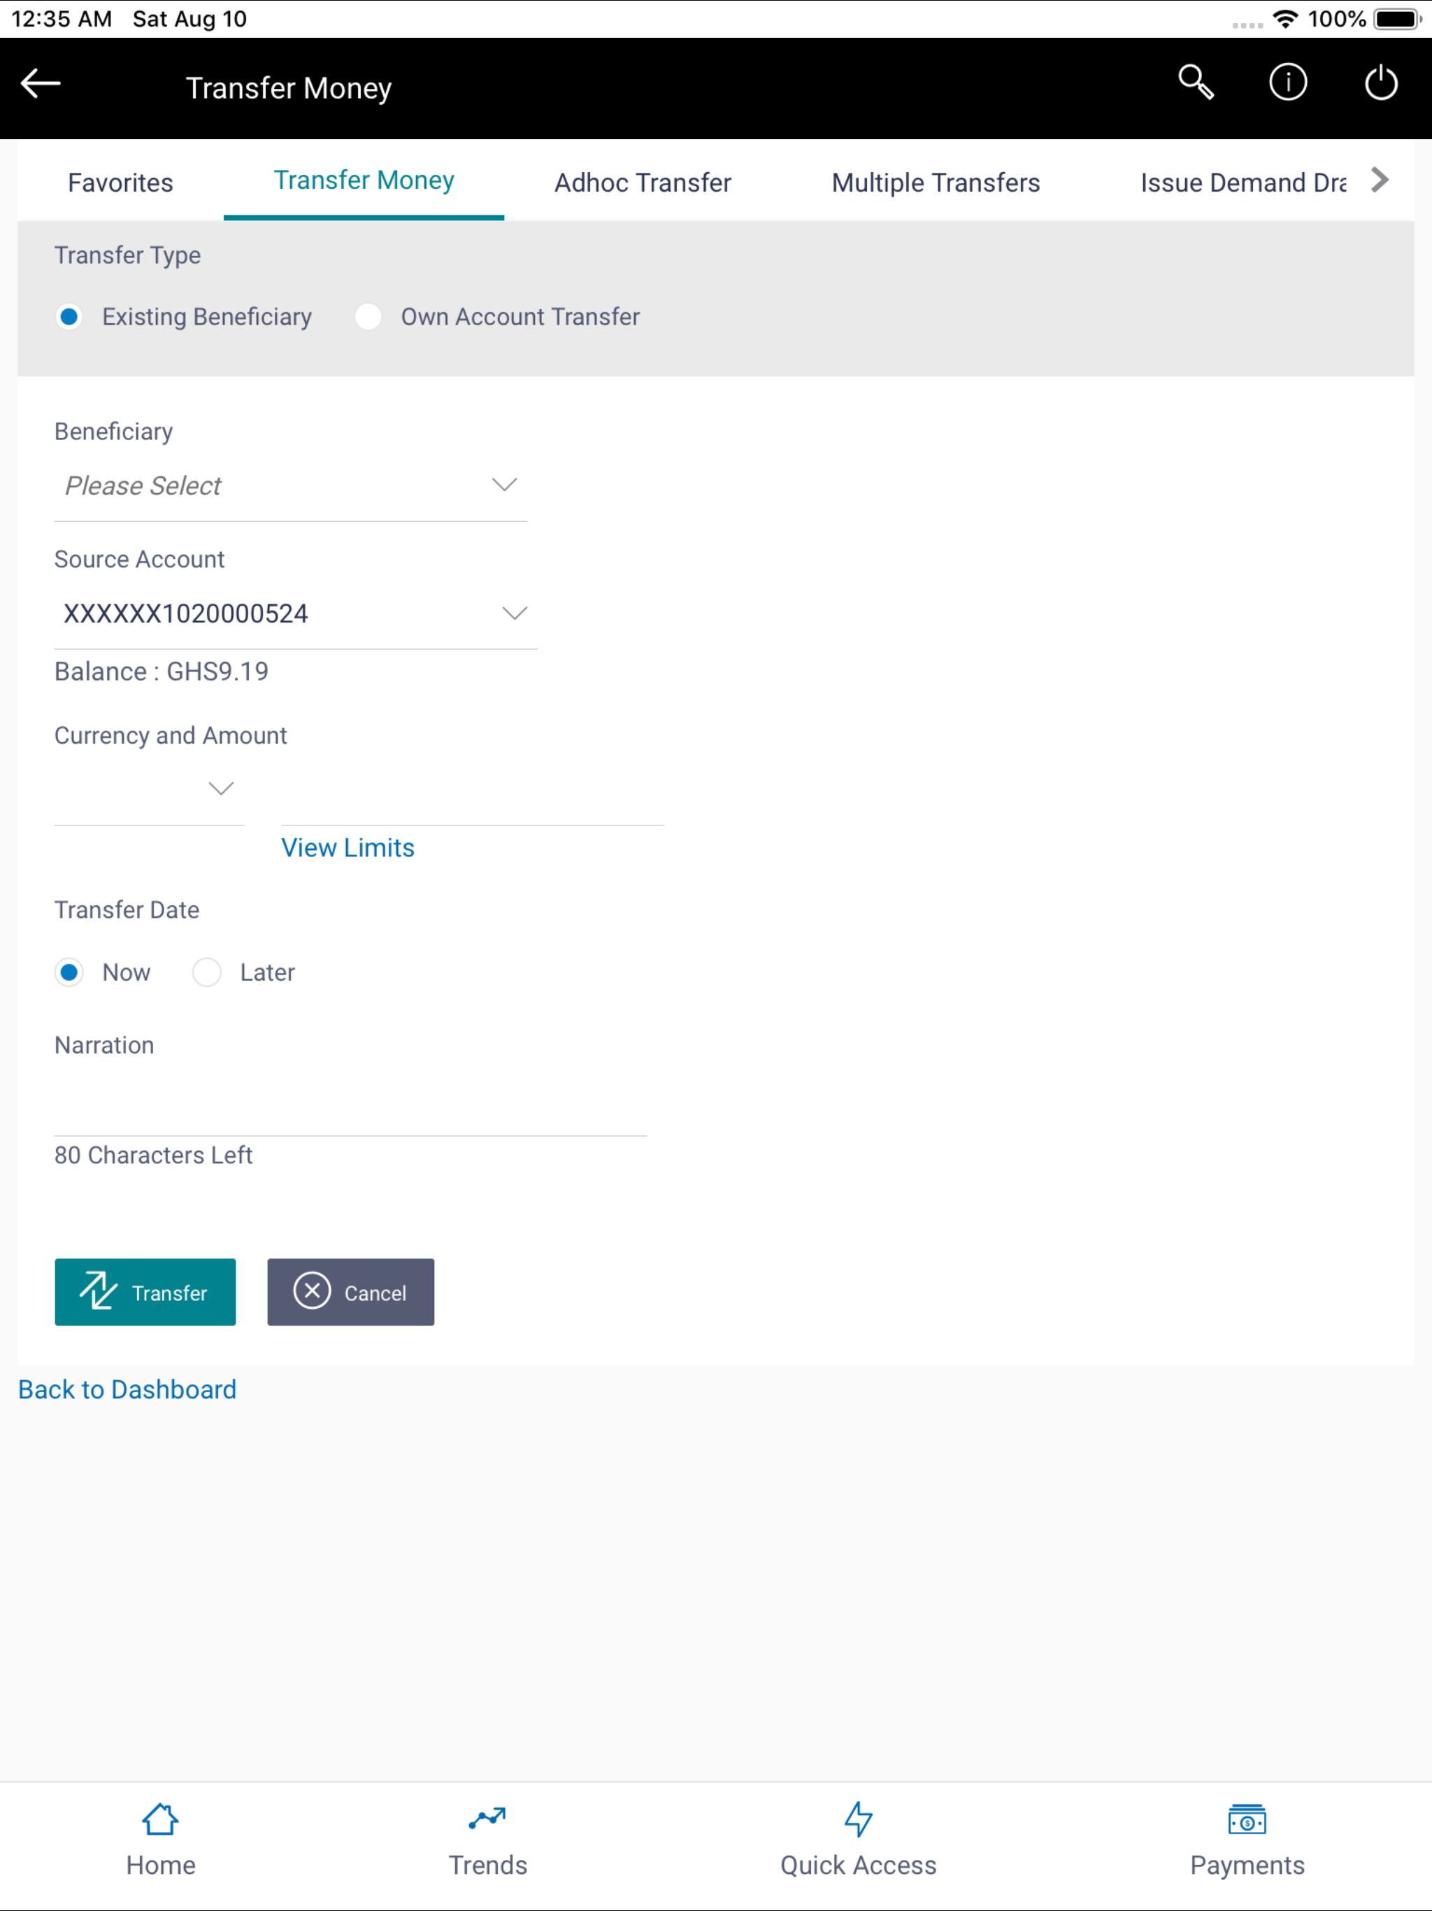The width and height of the screenshot is (1432, 1911).
Task: Open Trends from the bottom navigation
Action: click(488, 1840)
